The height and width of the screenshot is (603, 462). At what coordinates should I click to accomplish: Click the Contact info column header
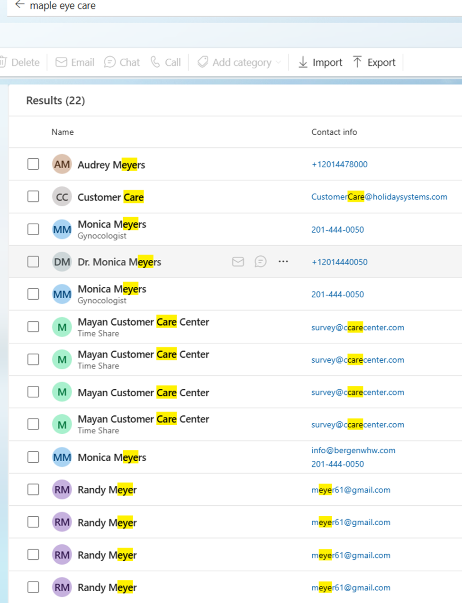click(334, 132)
